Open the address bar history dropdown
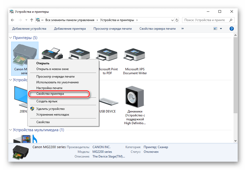This screenshot has height=170, width=246. coord(172,20)
